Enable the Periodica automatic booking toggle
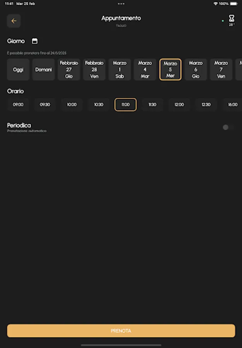The image size is (242, 348). (226, 127)
